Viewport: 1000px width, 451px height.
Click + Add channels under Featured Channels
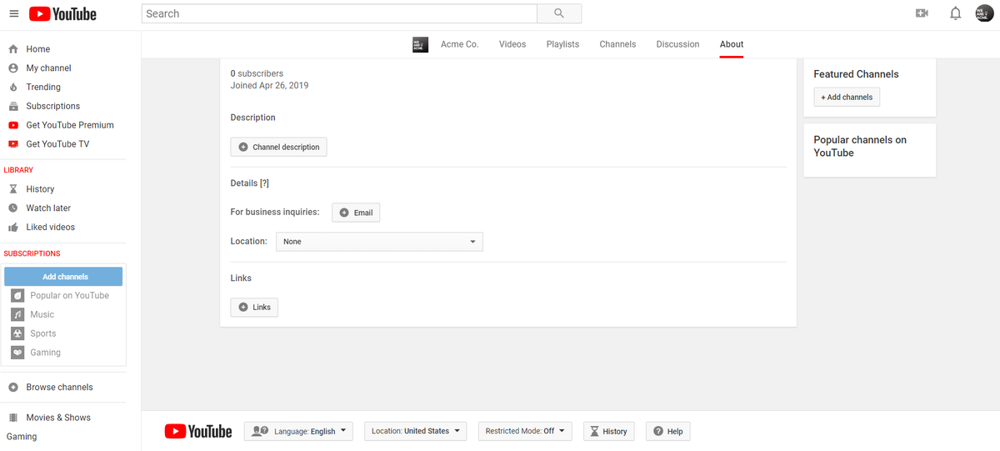click(847, 98)
